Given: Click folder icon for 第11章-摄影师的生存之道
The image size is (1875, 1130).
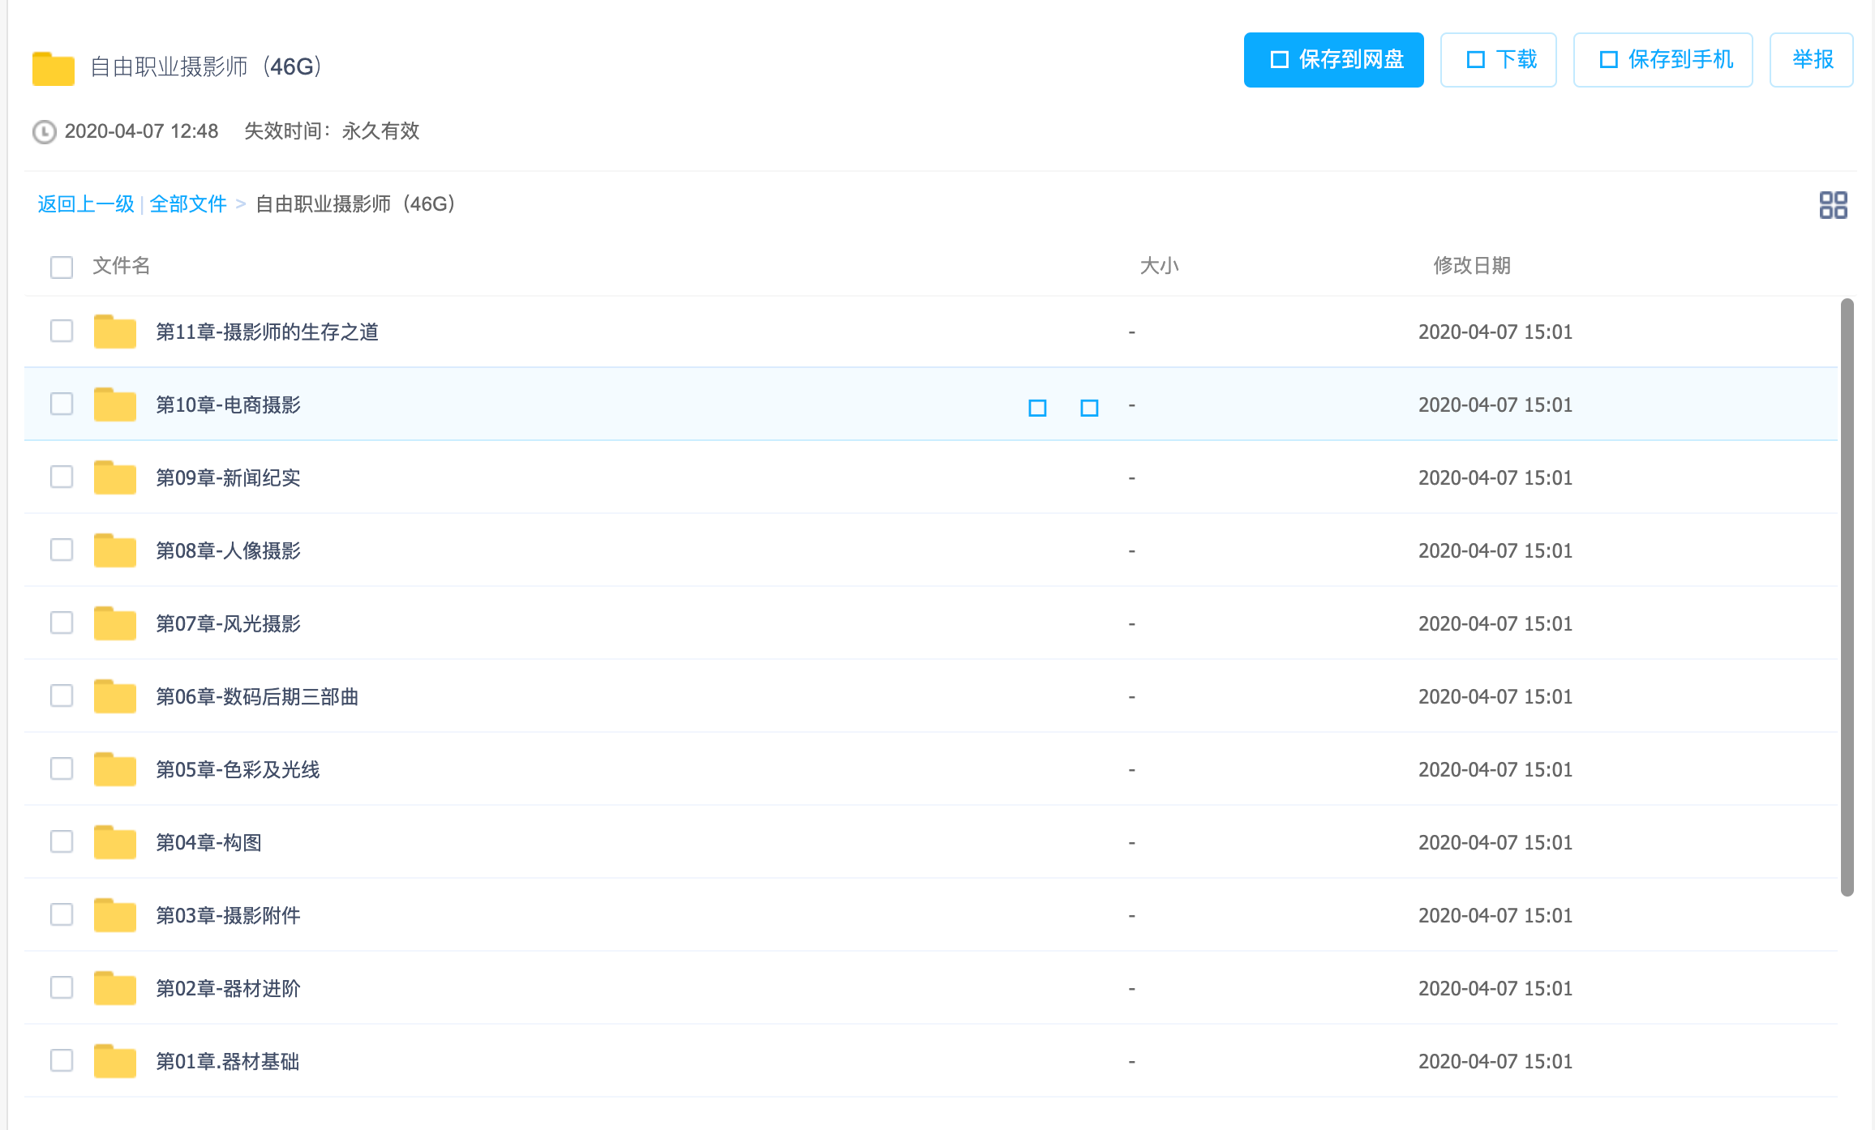Looking at the screenshot, I should tap(114, 332).
